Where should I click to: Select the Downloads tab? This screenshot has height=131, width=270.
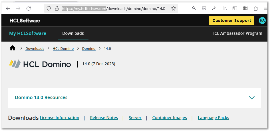coord(73,33)
